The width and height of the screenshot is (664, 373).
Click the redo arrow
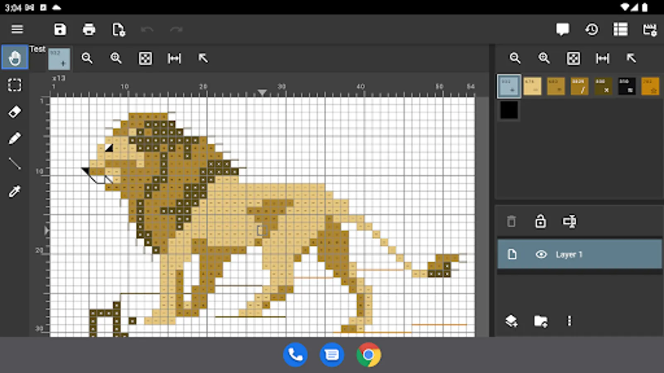point(176,29)
